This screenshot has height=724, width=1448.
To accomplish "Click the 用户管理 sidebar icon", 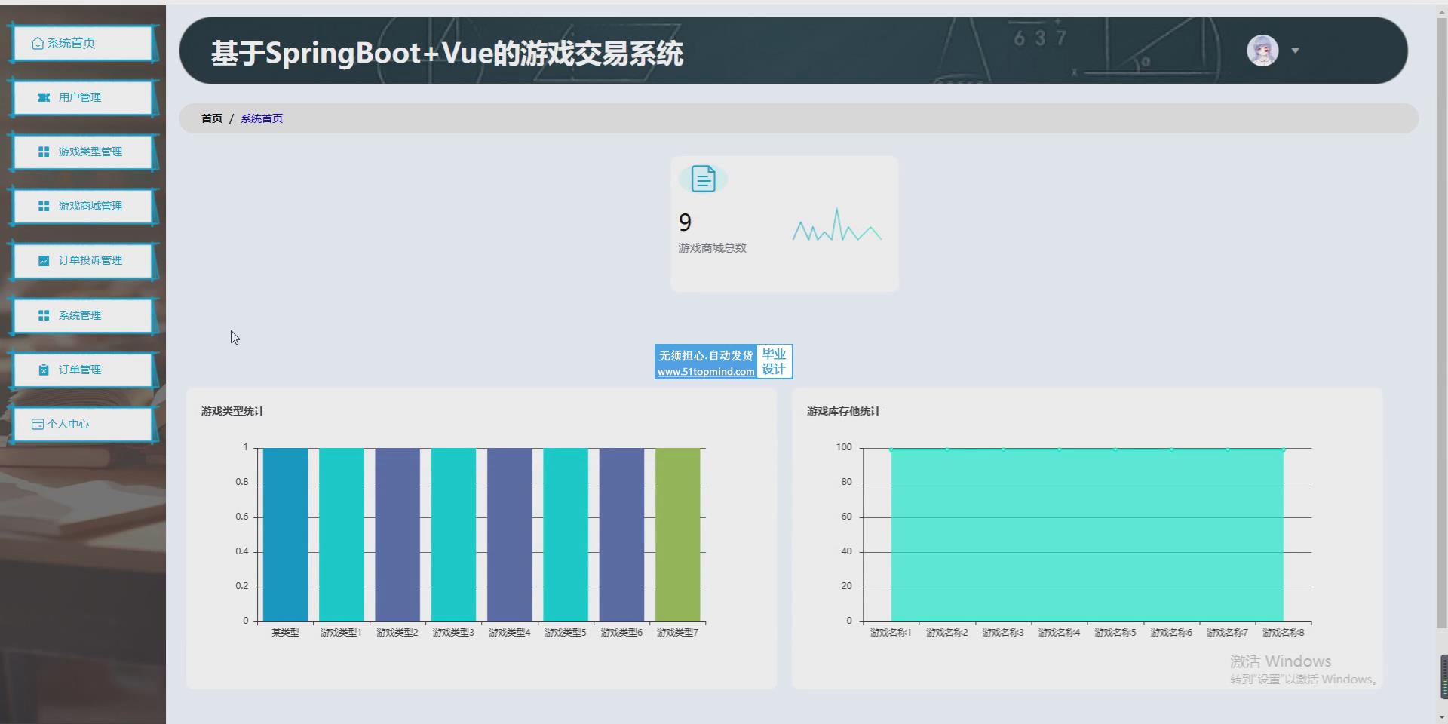I will [x=44, y=97].
